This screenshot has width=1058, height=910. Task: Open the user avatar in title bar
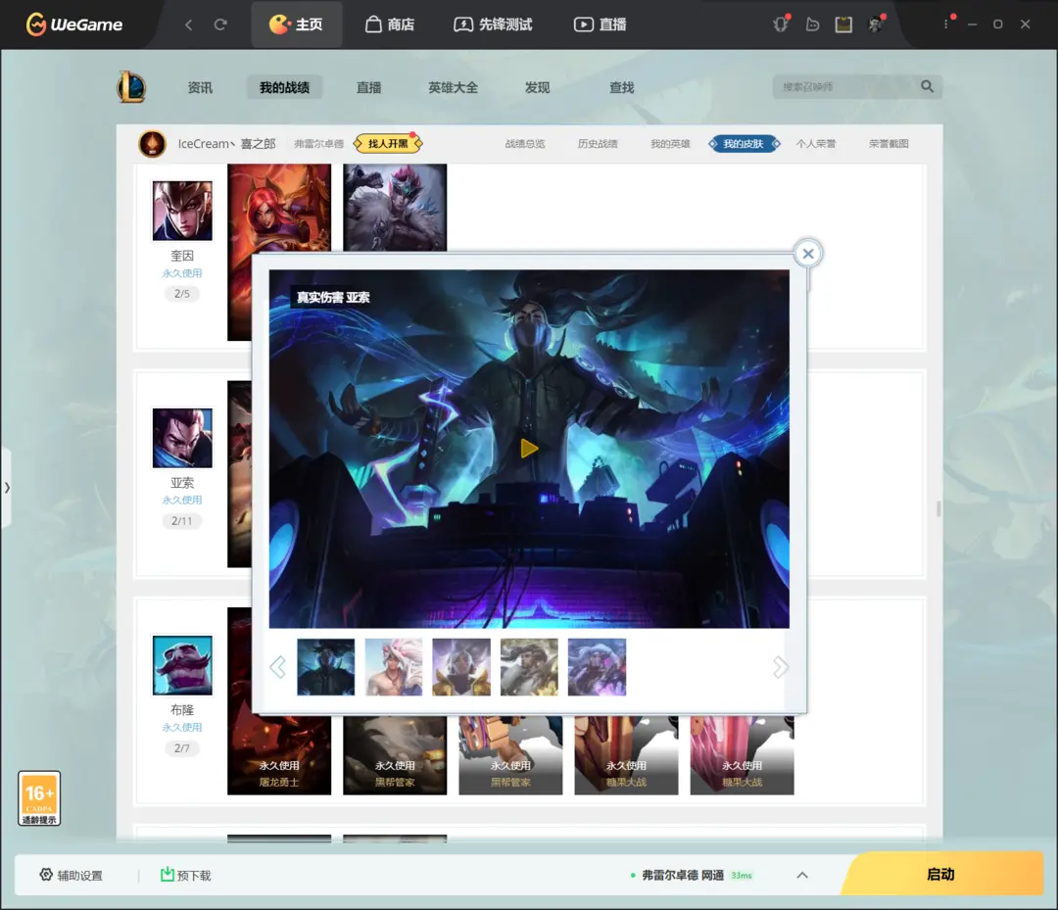pos(875,24)
